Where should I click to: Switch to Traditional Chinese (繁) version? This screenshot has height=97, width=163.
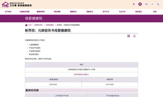134,4
